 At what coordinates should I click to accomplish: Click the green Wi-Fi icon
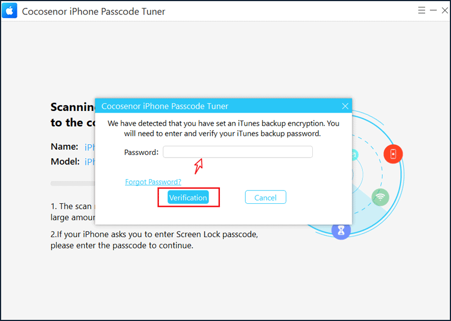380,197
